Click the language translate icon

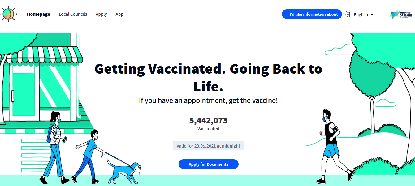347,14
